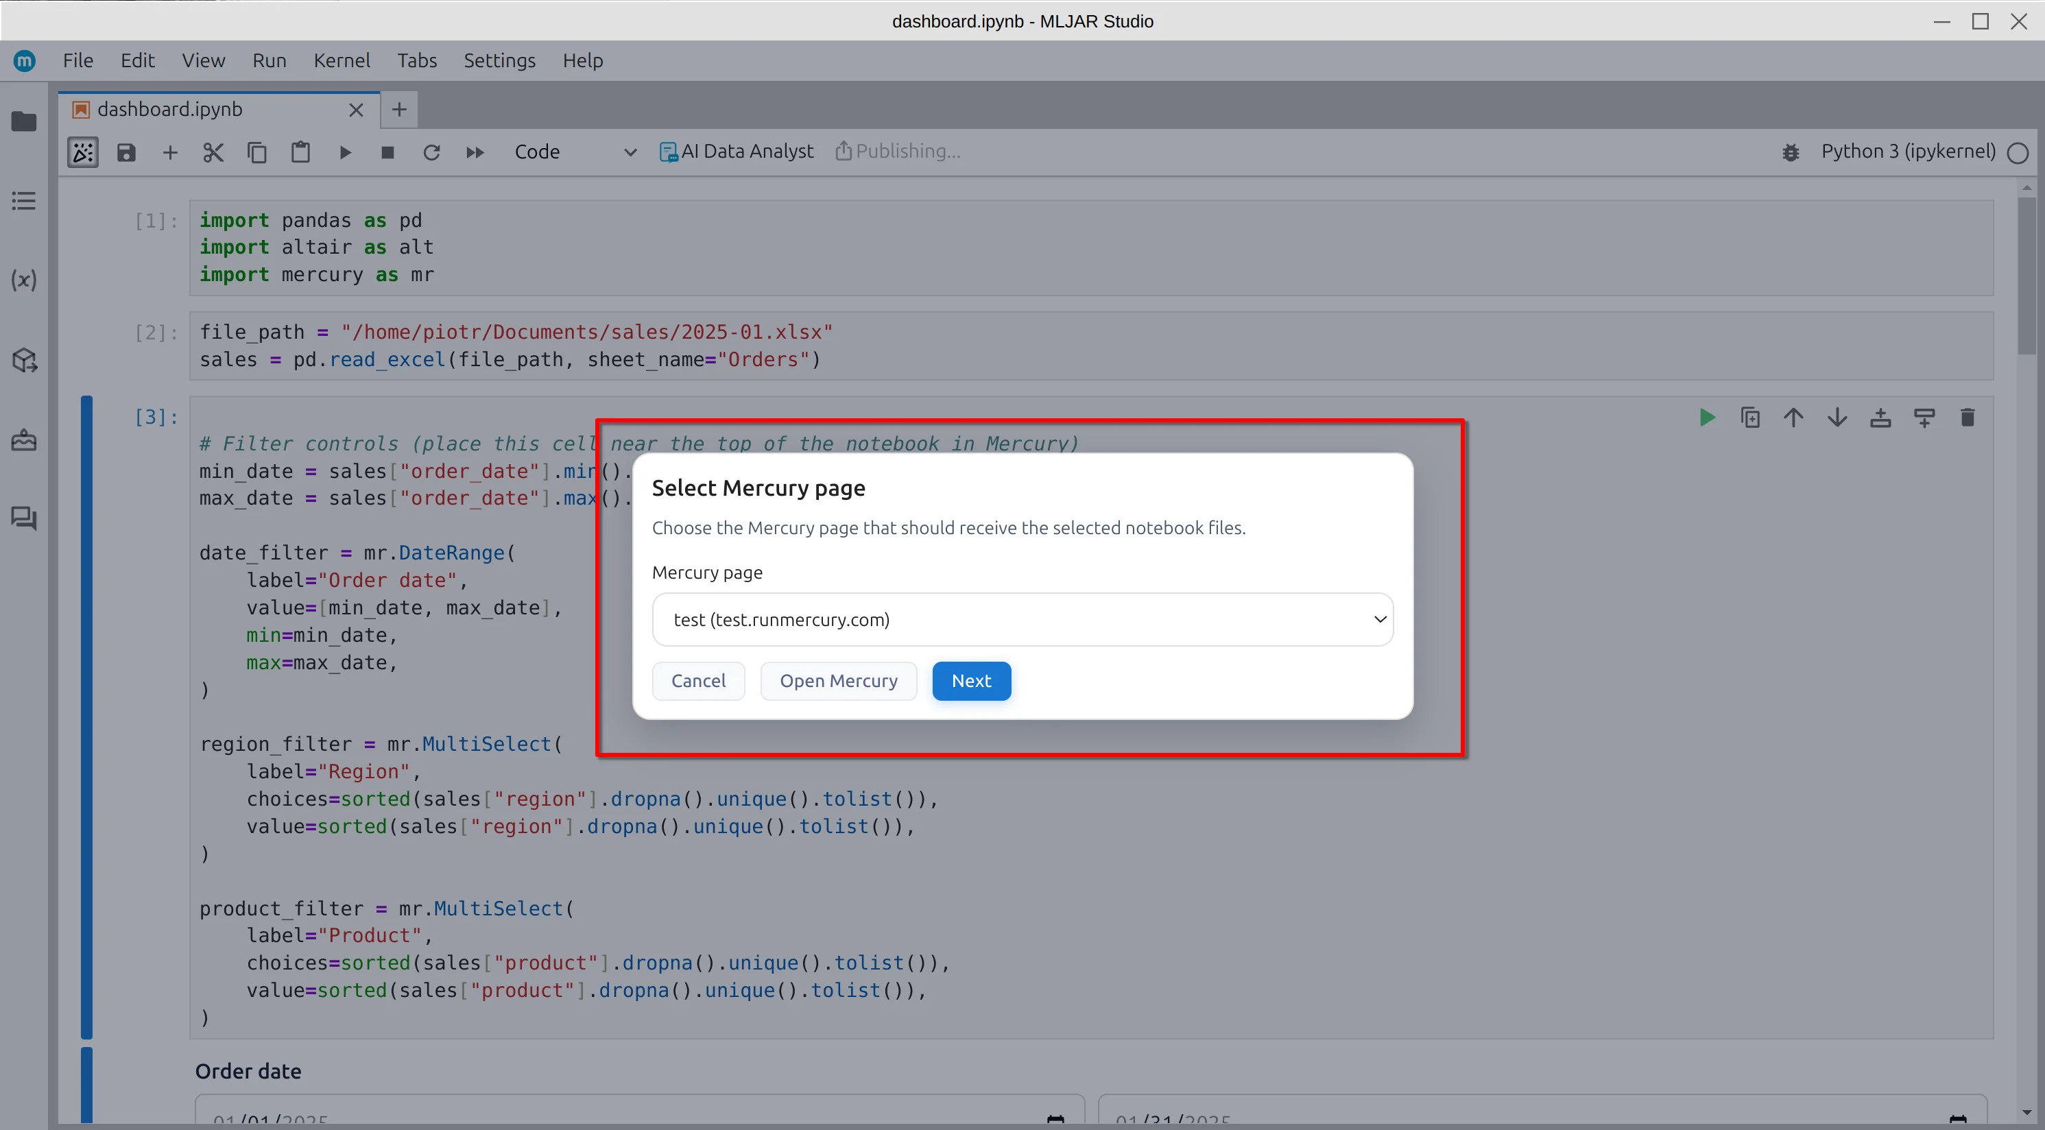
Task: Insert a cell below cell 3
Action: click(x=1924, y=418)
